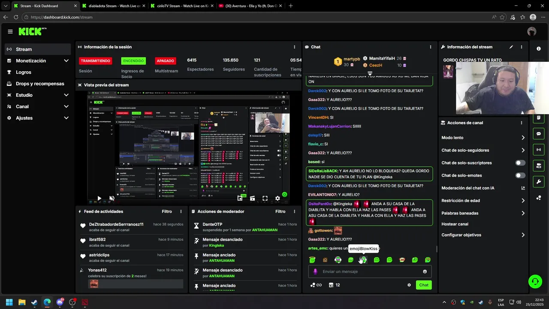Viewport: 549px width, 309px height.
Task: Open mini player mode in stream preview
Action: 240,198
